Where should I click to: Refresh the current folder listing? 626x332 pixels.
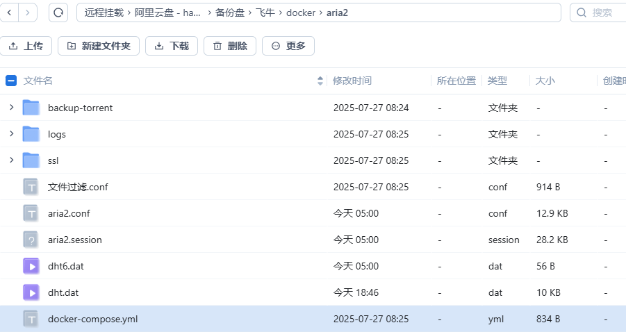(58, 13)
